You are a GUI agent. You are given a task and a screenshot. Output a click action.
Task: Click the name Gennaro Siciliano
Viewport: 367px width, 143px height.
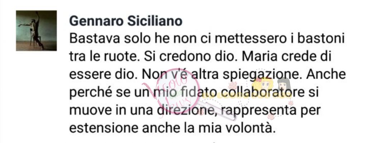pyautogui.click(x=126, y=21)
